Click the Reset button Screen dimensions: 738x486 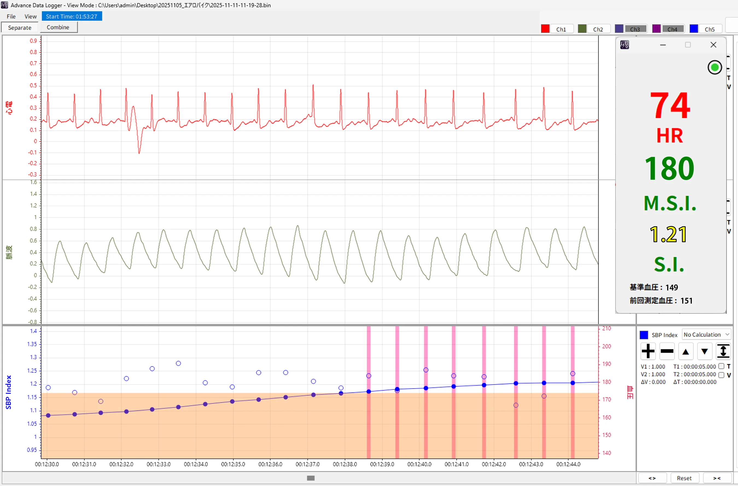pyautogui.click(x=684, y=478)
